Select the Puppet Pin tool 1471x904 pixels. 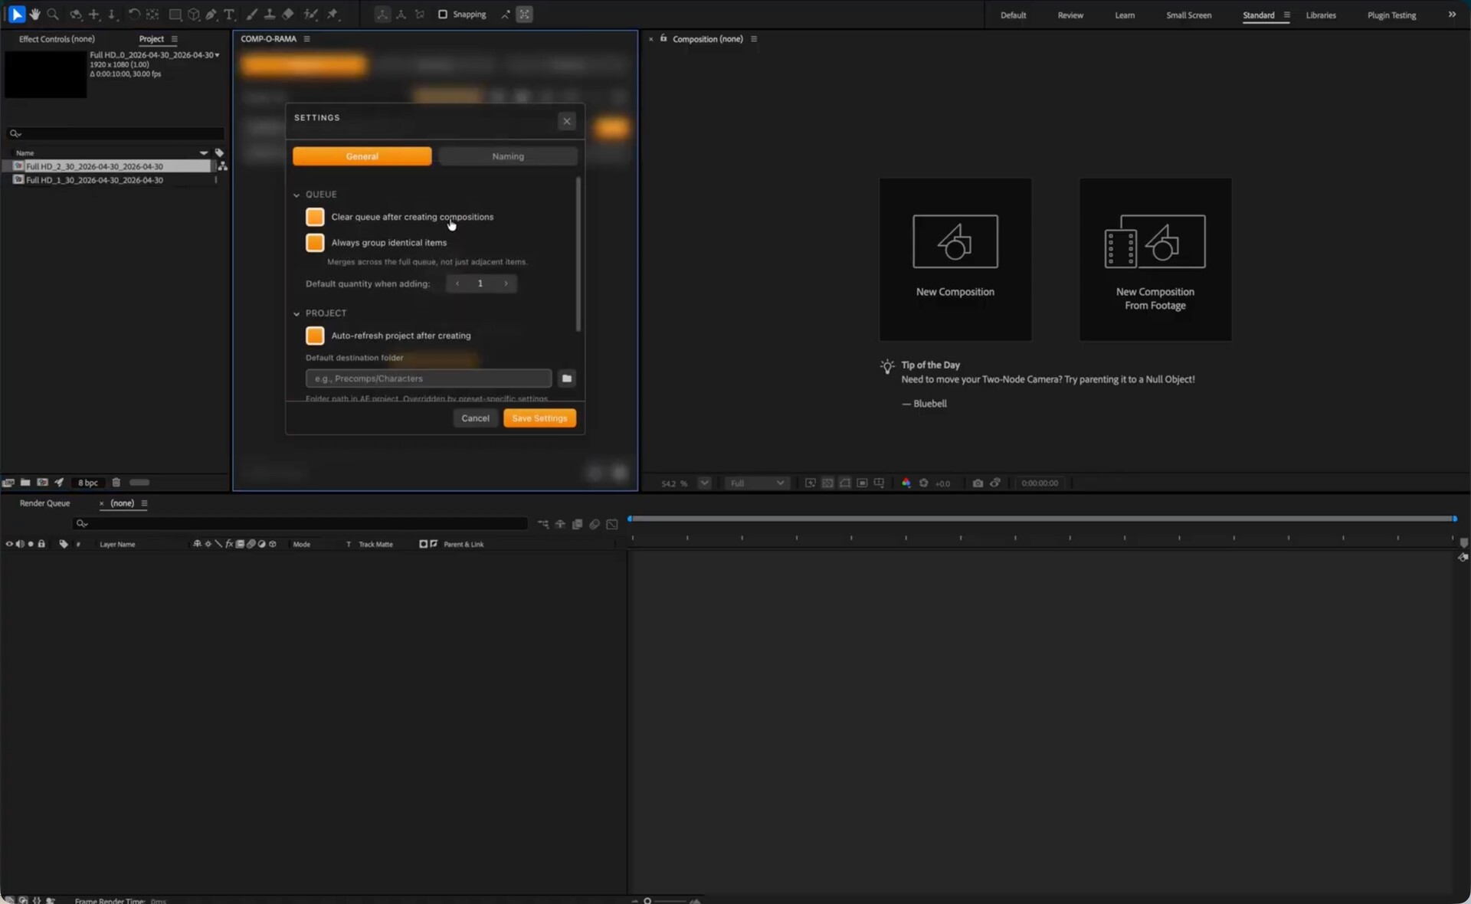(x=333, y=15)
